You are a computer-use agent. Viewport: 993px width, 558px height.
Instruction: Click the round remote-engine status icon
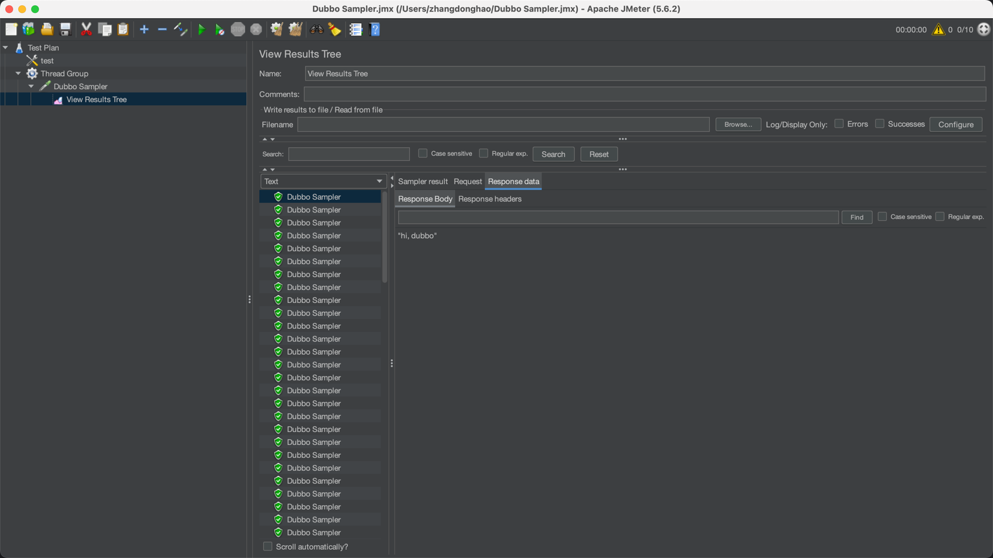coord(983,29)
